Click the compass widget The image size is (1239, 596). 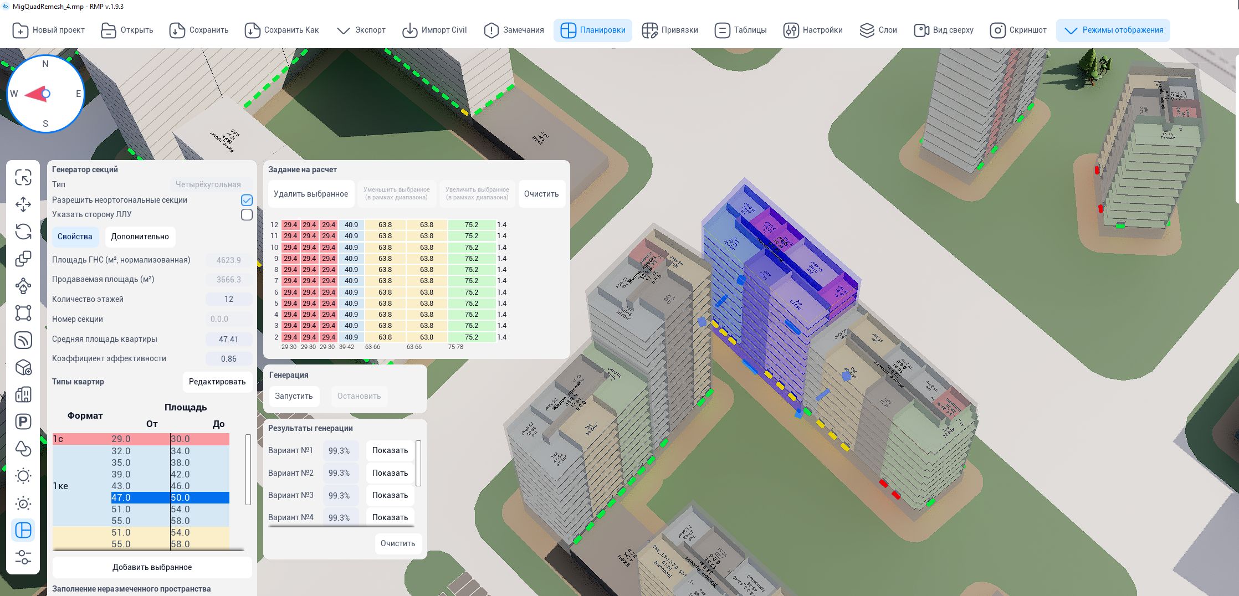[45, 94]
